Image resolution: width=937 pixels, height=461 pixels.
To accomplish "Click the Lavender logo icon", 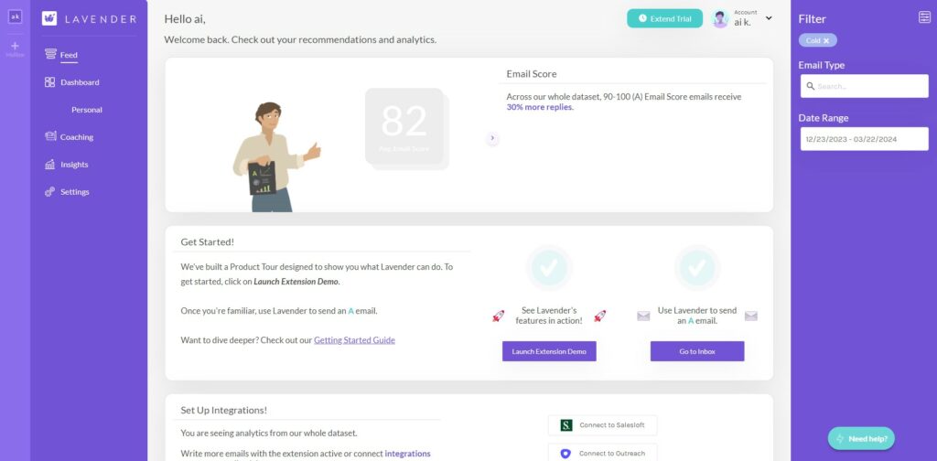I will pyautogui.click(x=49, y=18).
